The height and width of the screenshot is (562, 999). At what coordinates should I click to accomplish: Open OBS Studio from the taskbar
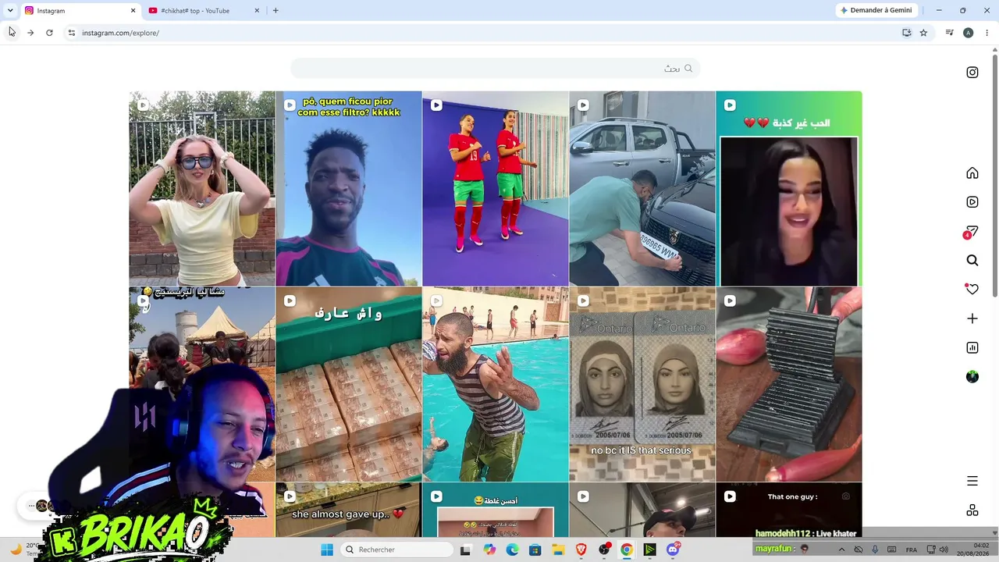point(604,550)
